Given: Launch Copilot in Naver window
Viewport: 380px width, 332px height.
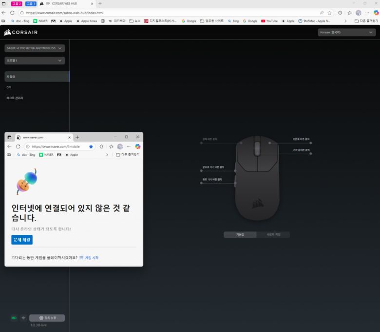Looking at the screenshot, I should coord(138,146).
